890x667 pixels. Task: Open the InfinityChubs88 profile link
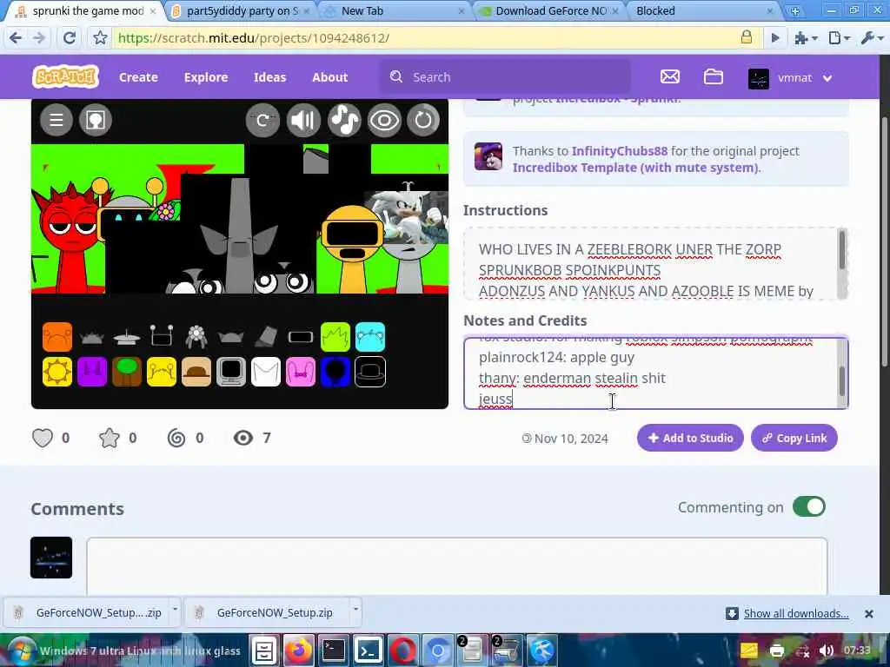coord(619,151)
